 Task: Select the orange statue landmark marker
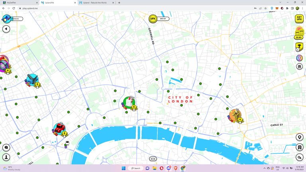pos(235,115)
